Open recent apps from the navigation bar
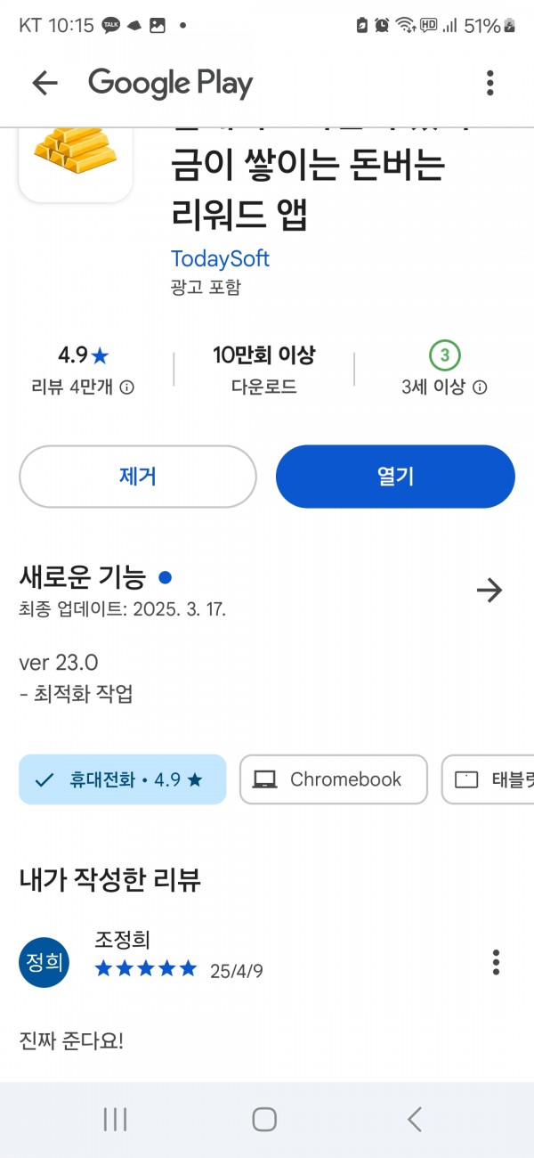The width and height of the screenshot is (534, 1158). click(x=116, y=1120)
